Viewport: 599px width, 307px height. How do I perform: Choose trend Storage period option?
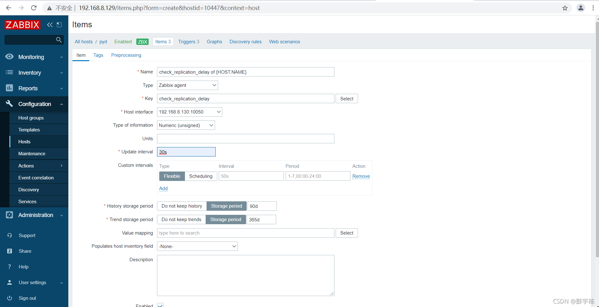coord(226,220)
